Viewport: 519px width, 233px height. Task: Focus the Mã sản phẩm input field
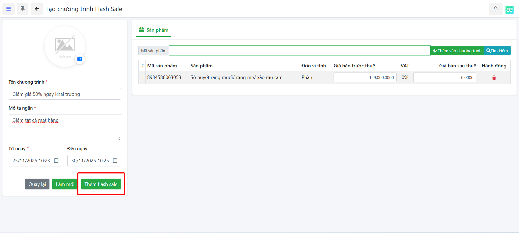tap(299, 51)
